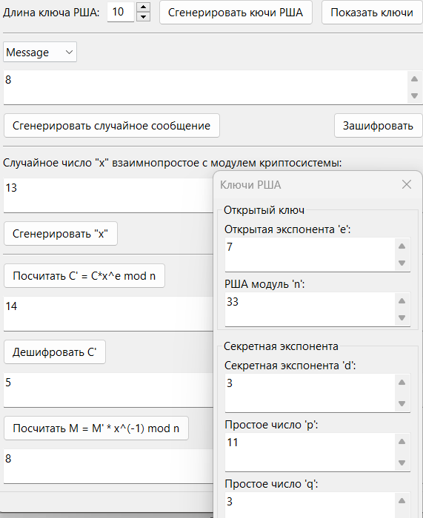Open the Message dropdown
Image resolution: width=423 pixels, height=518 pixels.
click(x=40, y=52)
